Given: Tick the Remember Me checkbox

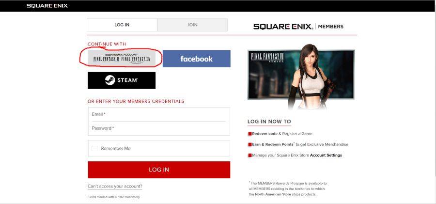Looking at the screenshot, I should (x=94, y=148).
